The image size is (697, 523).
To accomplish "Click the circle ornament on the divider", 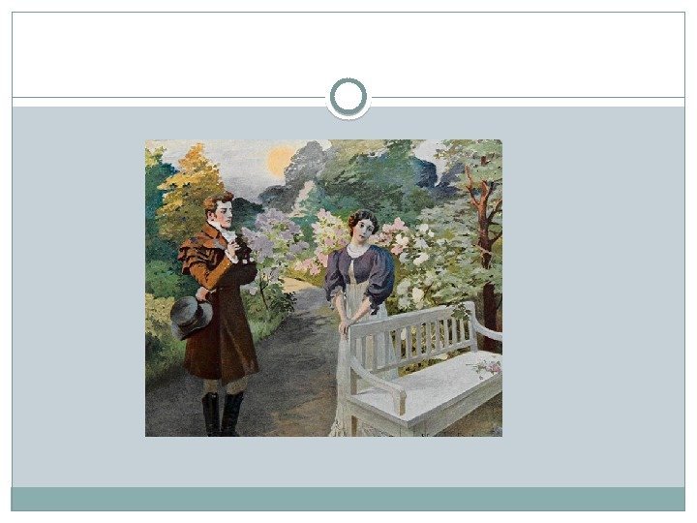I will click(x=348, y=97).
